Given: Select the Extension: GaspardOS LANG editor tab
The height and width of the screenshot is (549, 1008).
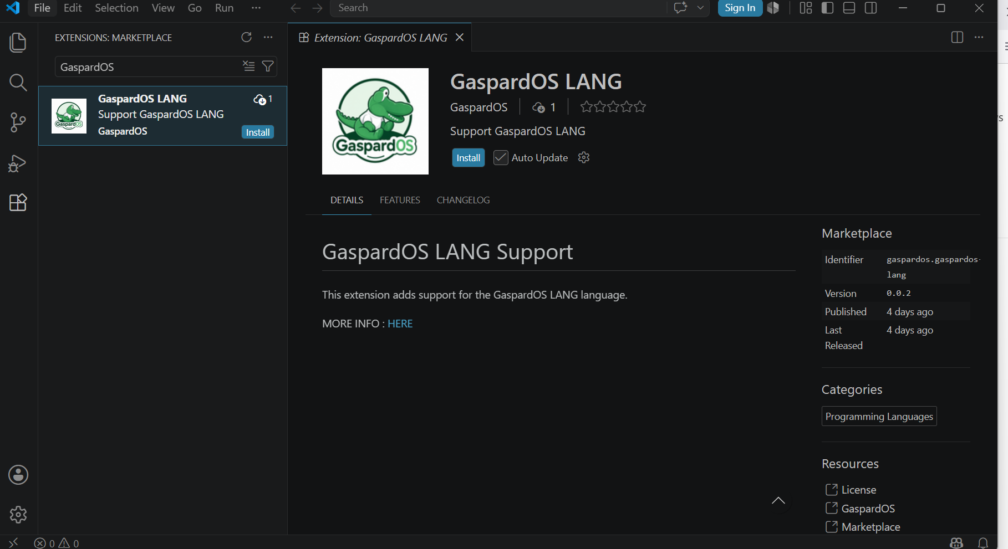Looking at the screenshot, I should pyautogui.click(x=380, y=38).
